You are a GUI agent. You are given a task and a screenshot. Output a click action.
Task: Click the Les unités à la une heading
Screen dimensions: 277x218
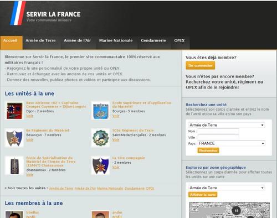(x=29, y=94)
